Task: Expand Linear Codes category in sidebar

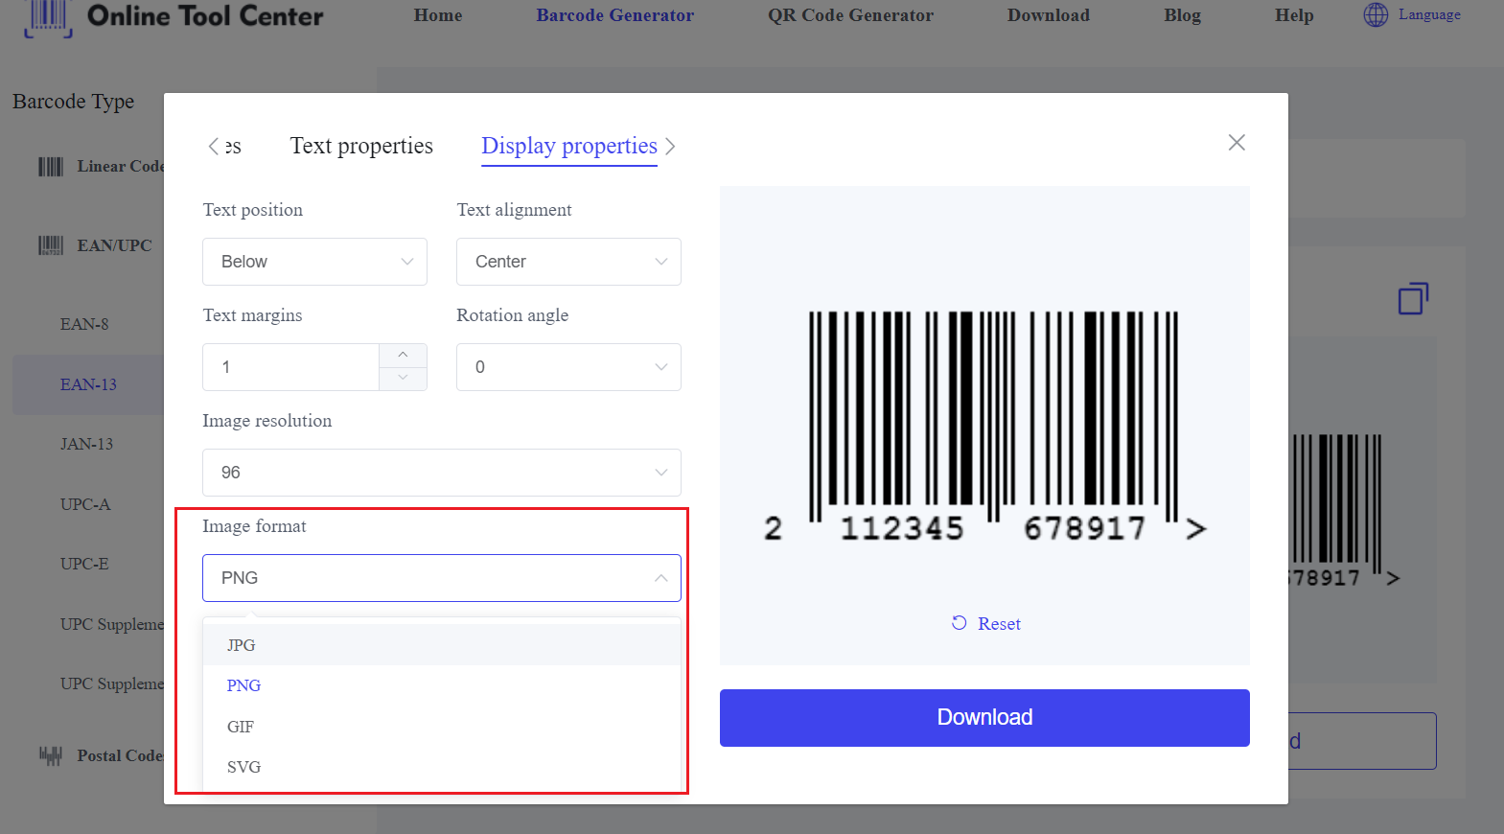Action: click(121, 166)
